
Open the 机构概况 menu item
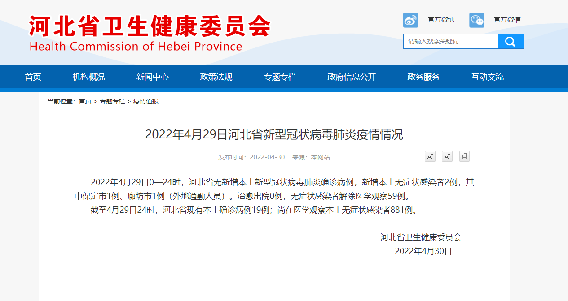89,77
